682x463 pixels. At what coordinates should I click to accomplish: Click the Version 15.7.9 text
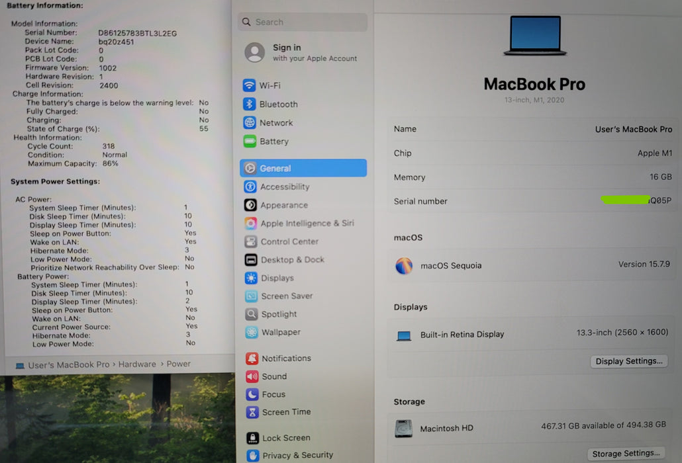pyautogui.click(x=644, y=264)
